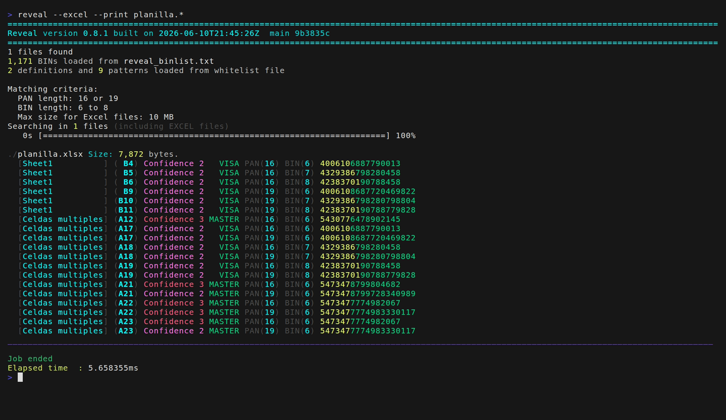
Task: Click the build timestamp 2026-06-10T21:45:26Z
Action: pyautogui.click(x=209, y=34)
